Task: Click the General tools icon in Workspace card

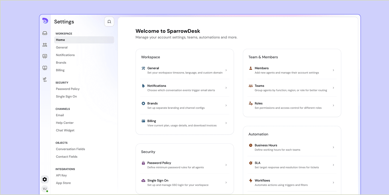Action: click(x=143, y=68)
